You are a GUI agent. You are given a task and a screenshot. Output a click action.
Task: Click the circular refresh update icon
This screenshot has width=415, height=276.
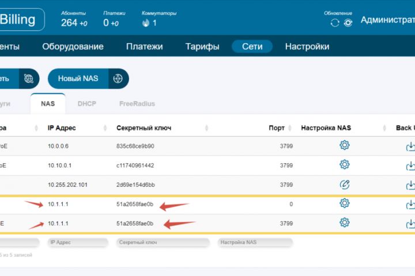(335, 23)
